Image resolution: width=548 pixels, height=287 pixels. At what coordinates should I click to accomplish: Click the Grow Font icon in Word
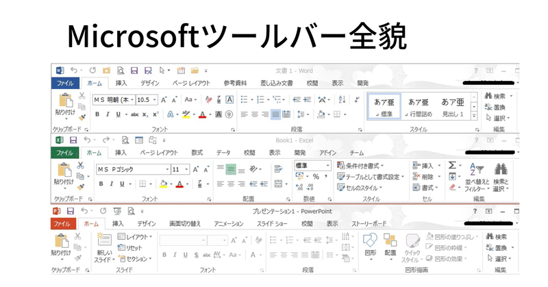click(164, 100)
